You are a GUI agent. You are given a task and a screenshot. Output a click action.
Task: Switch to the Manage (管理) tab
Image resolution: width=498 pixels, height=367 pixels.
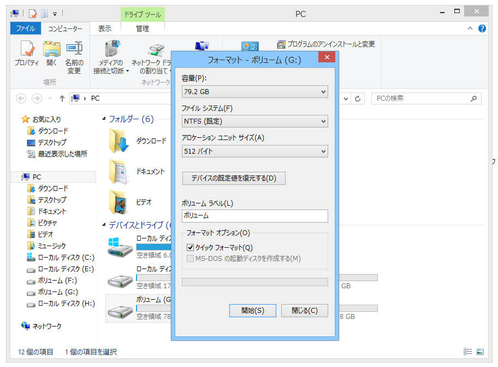[143, 28]
